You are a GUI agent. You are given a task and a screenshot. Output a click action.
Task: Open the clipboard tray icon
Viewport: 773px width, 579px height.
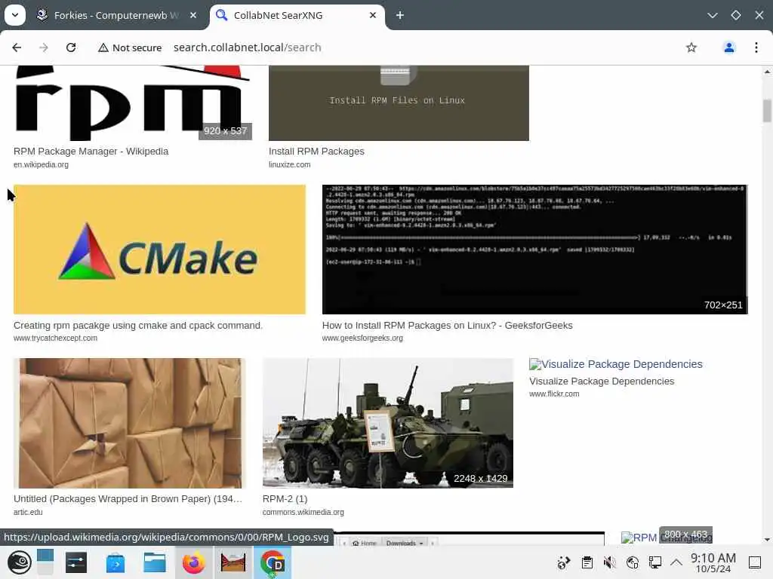(587, 562)
